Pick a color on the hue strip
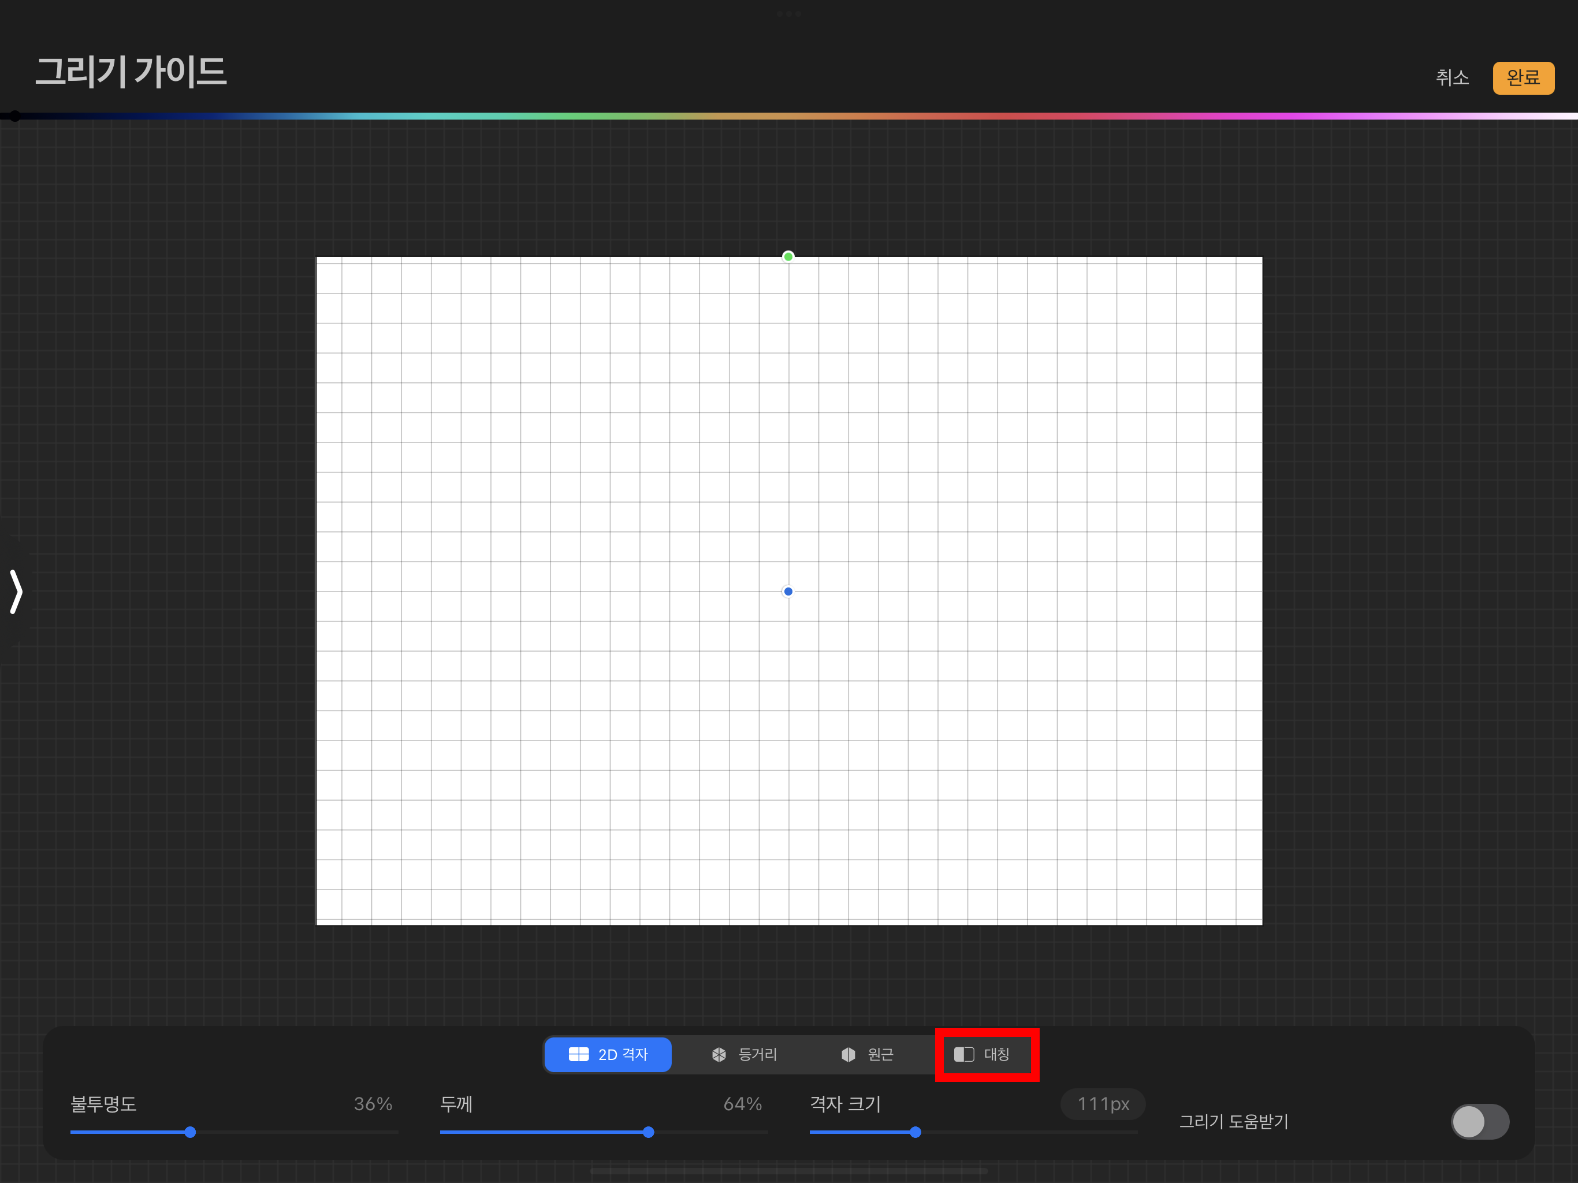The width and height of the screenshot is (1578, 1183). click(789, 116)
